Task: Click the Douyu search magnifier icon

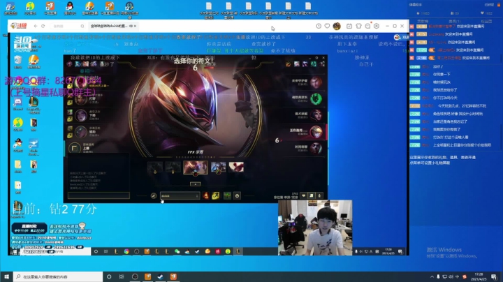Action: coord(82,26)
